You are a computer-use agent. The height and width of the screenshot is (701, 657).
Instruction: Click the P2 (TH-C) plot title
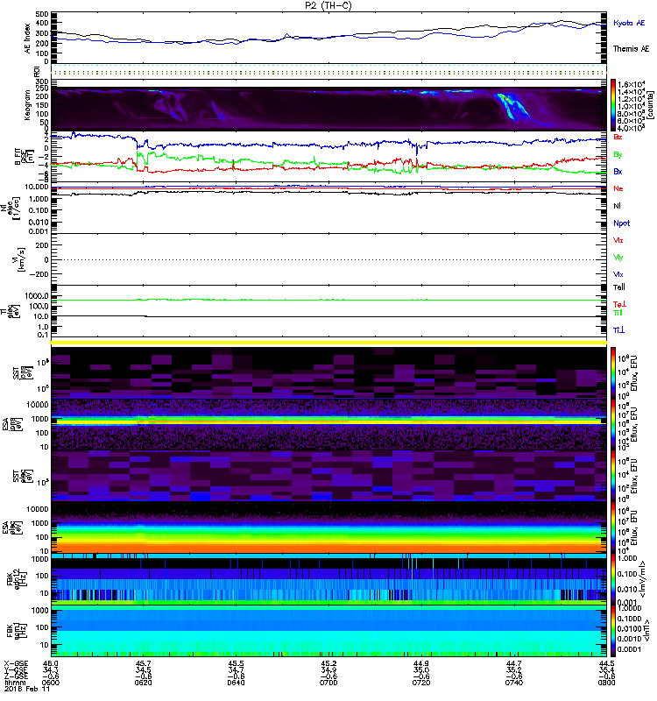[x=328, y=5]
